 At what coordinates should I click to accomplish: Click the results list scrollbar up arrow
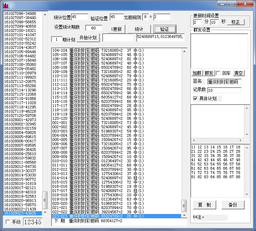pyautogui.click(x=184, y=51)
